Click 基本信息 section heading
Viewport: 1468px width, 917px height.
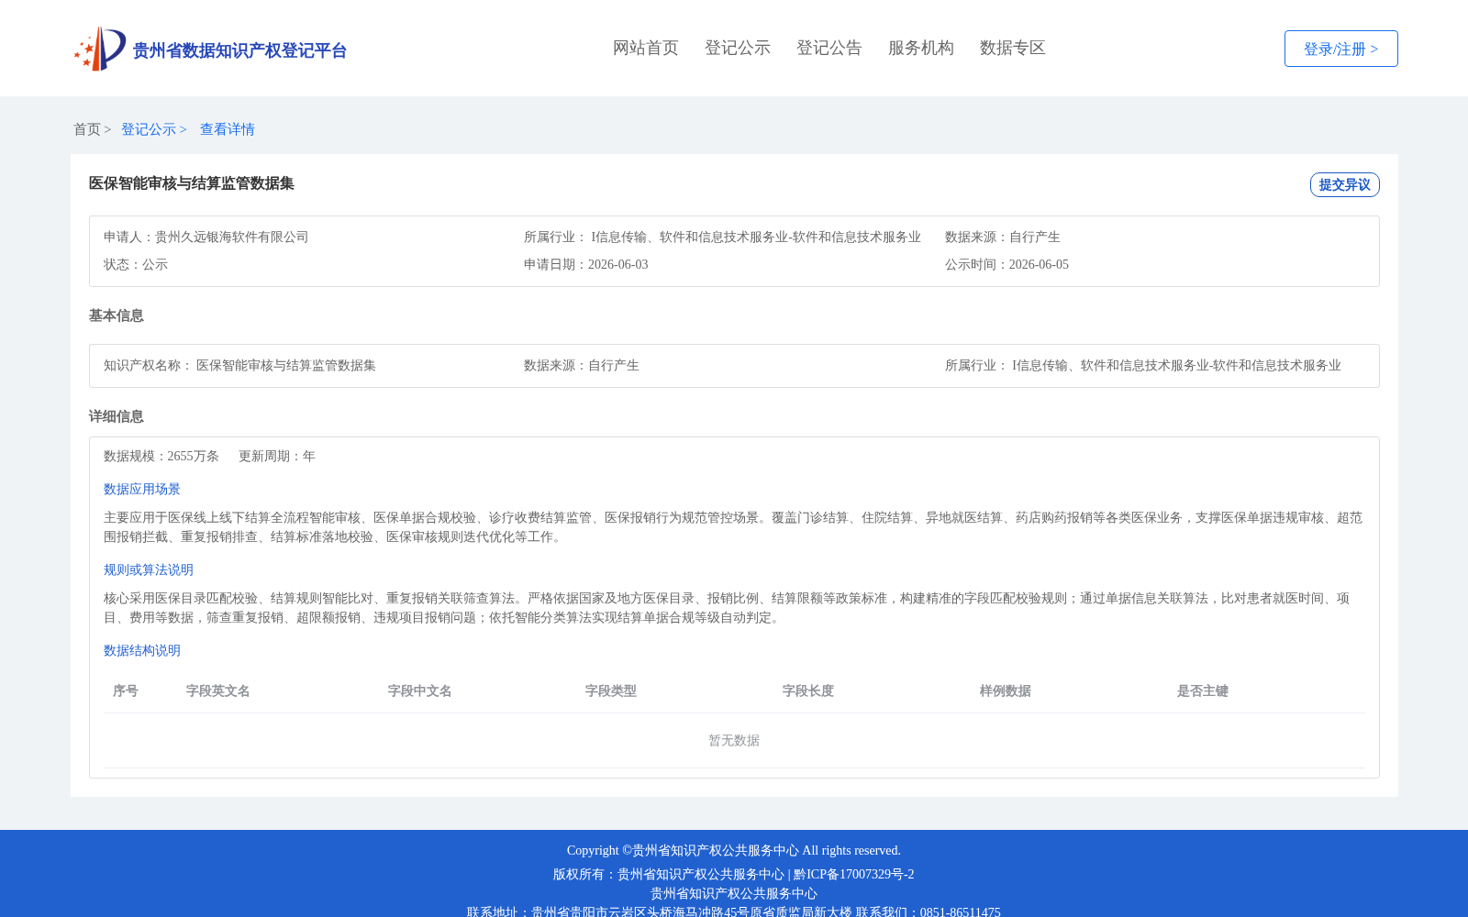(x=117, y=315)
